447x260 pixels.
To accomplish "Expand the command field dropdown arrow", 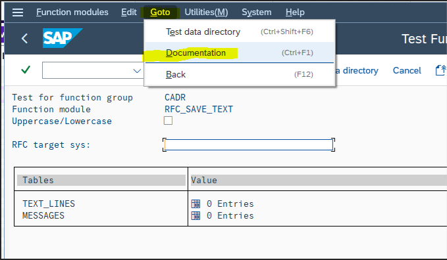I will pyautogui.click(x=137, y=70).
